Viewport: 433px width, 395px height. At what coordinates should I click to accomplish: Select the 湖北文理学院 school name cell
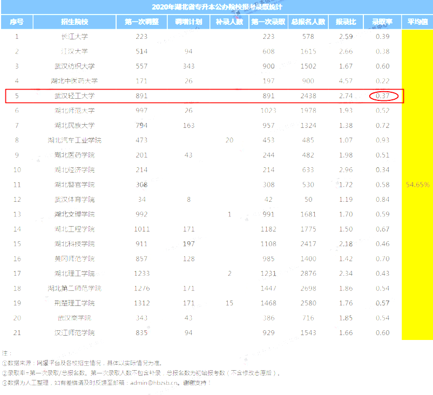[75, 214]
